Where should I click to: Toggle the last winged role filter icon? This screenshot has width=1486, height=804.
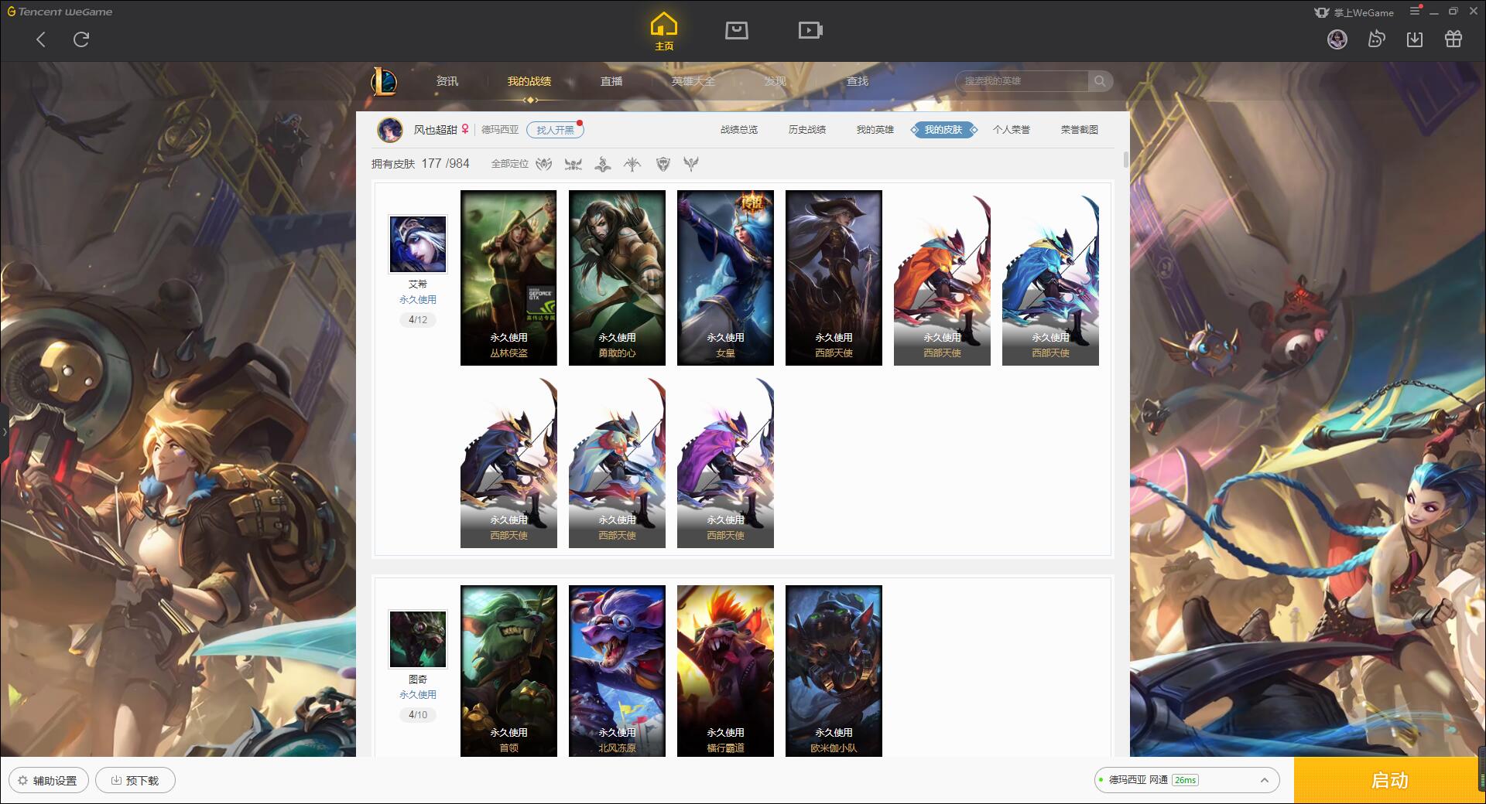(x=691, y=164)
